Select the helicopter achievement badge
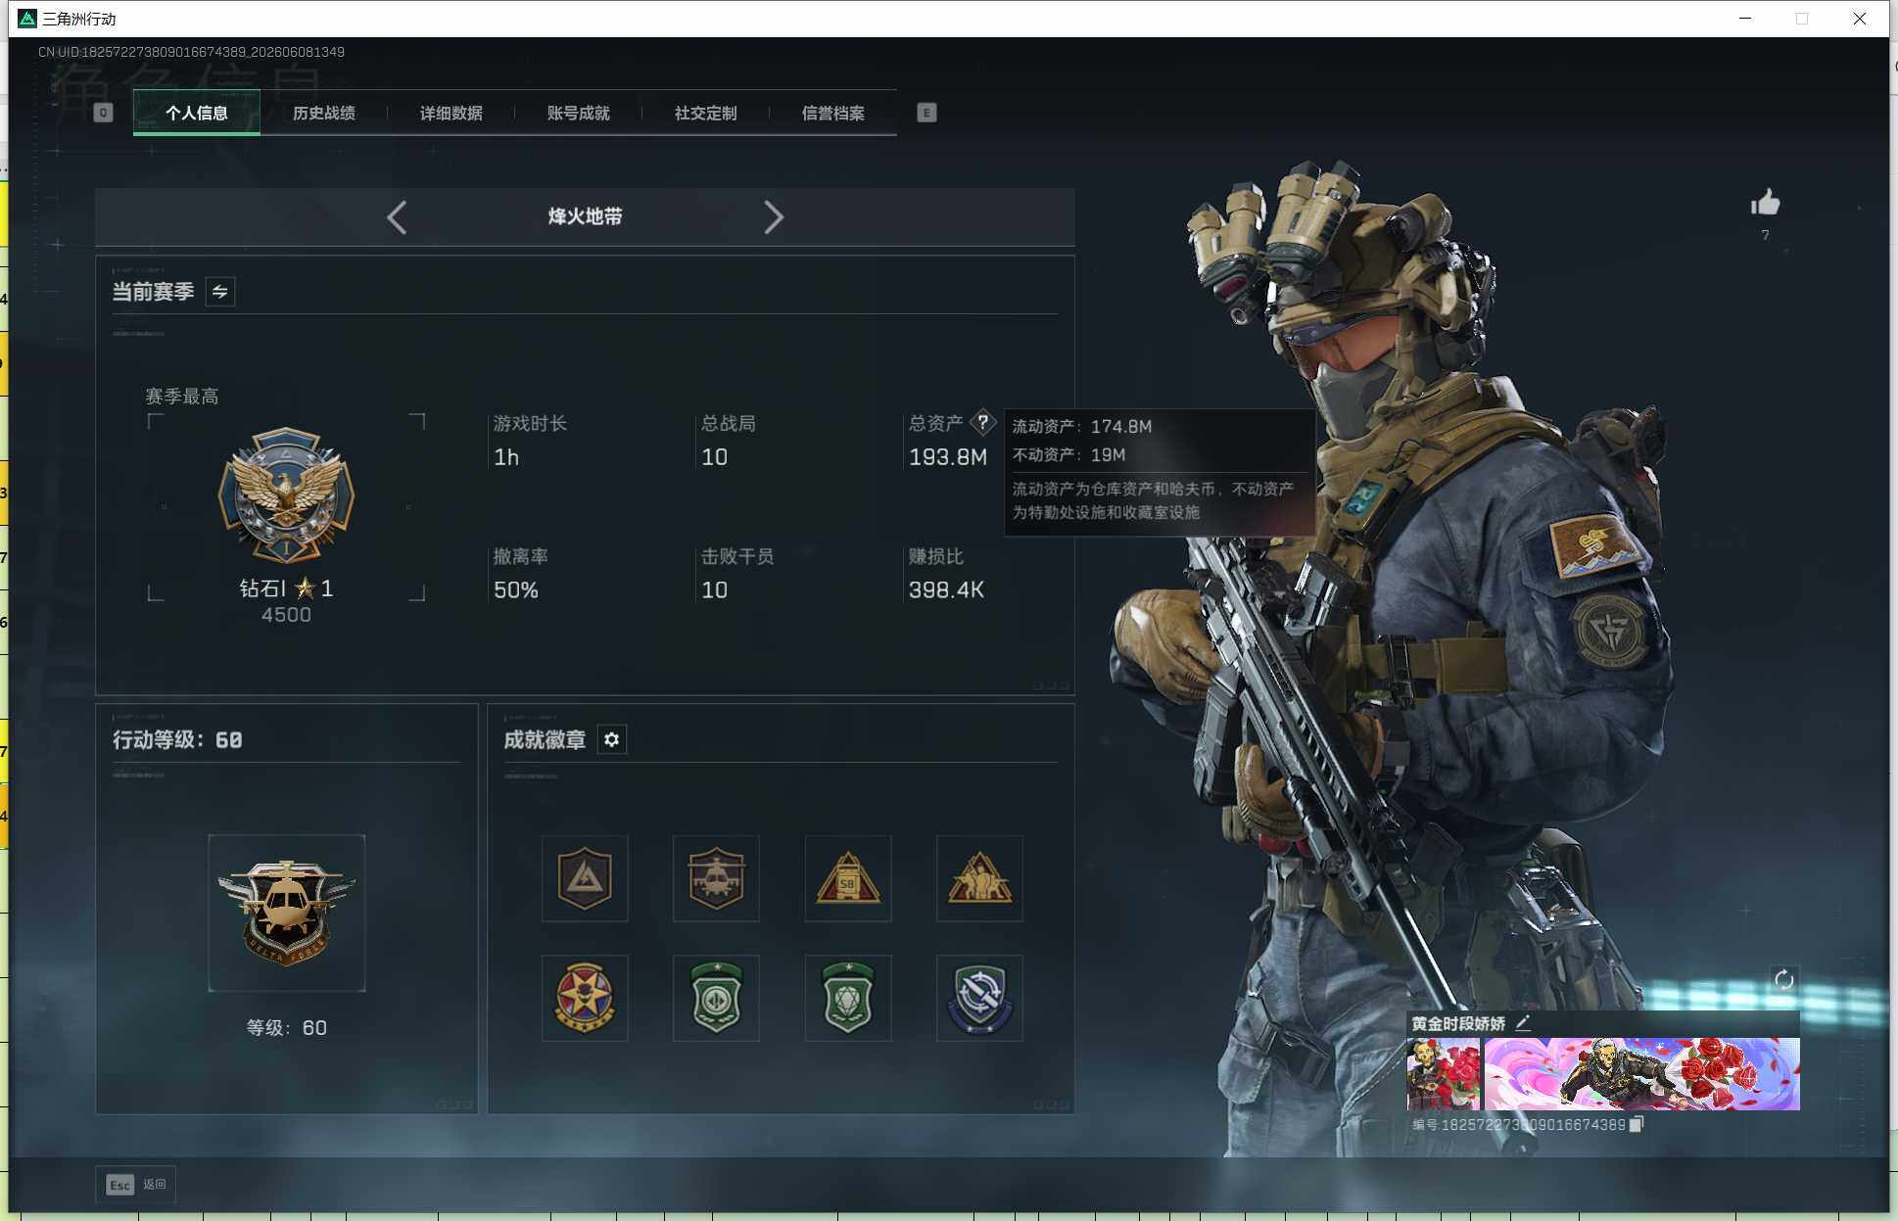The height and width of the screenshot is (1221, 1898). click(x=716, y=878)
